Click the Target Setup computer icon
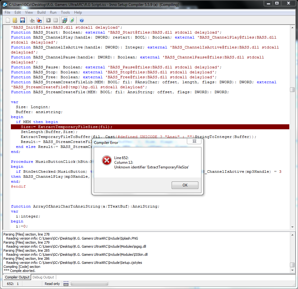The width and height of the screenshot is (298, 289). pyautogui.click(x=65, y=20)
